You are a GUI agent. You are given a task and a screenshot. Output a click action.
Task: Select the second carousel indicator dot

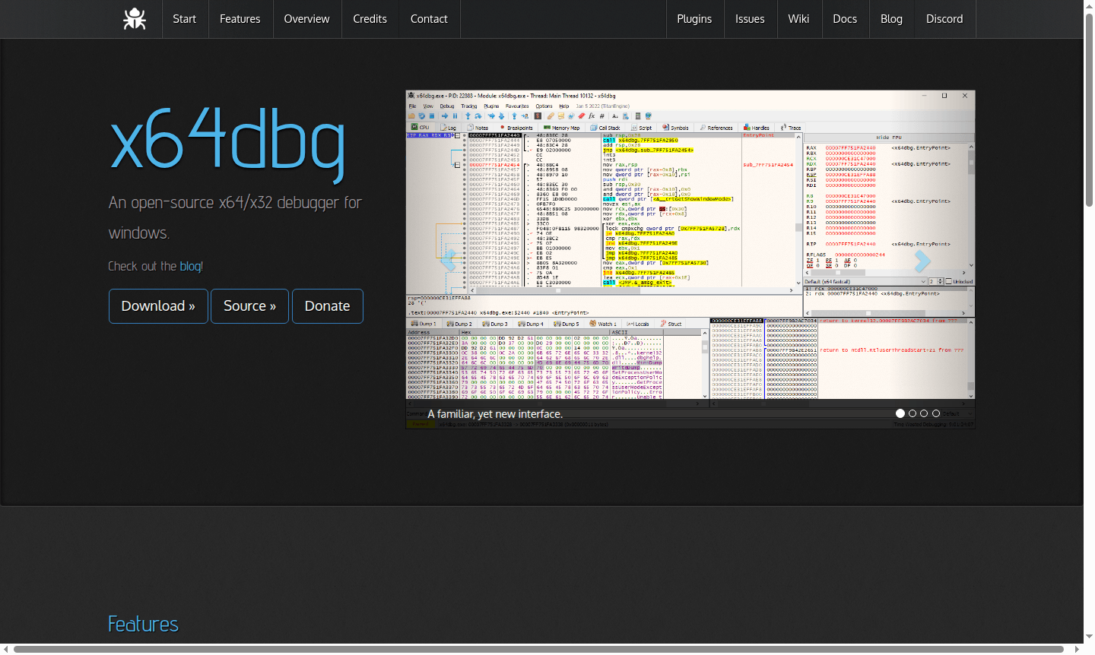[x=912, y=413]
